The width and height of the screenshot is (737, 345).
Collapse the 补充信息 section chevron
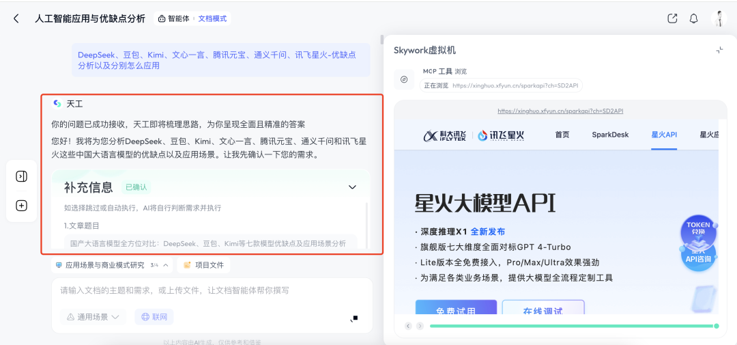pyautogui.click(x=352, y=187)
